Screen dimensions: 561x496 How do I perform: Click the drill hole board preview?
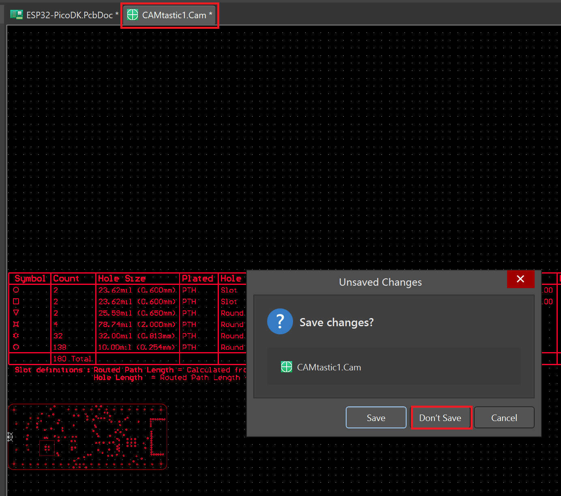(88, 437)
